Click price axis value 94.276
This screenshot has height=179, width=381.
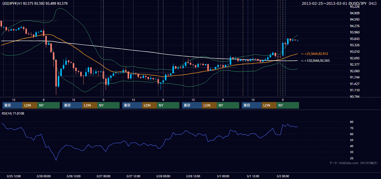pos(355,26)
